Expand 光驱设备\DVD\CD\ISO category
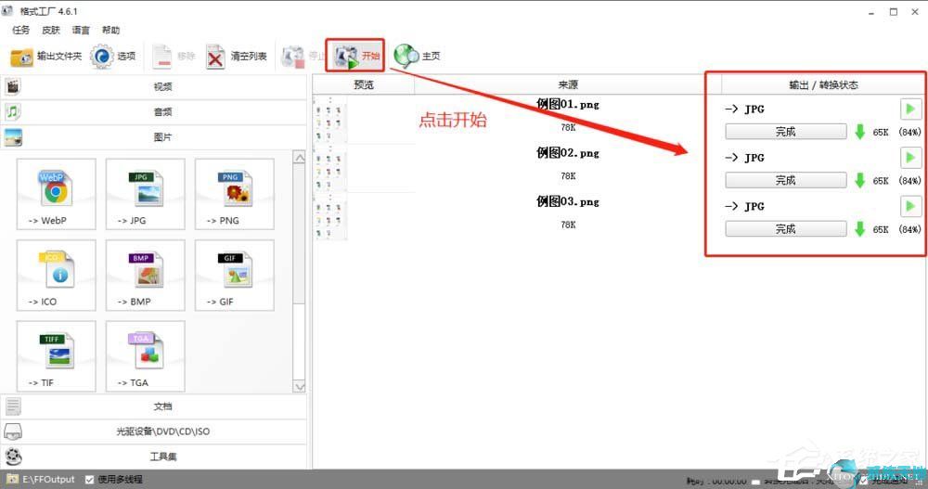The height and width of the screenshot is (489, 928). point(154,431)
